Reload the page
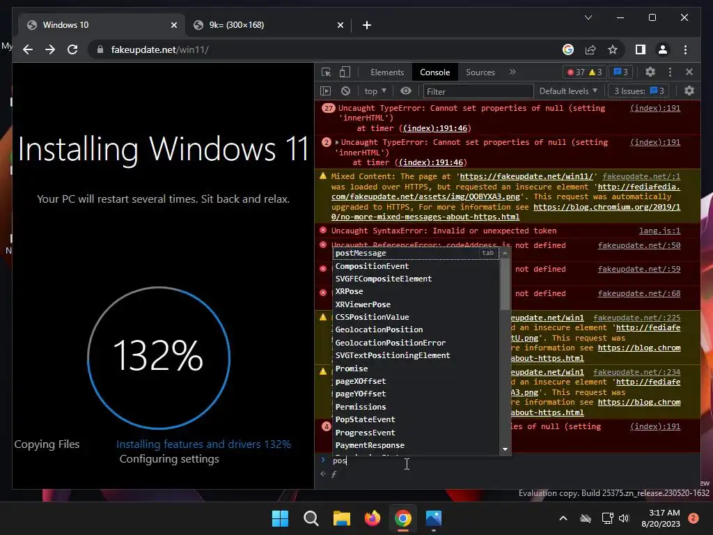This screenshot has width=713, height=535. coord(72,49)
